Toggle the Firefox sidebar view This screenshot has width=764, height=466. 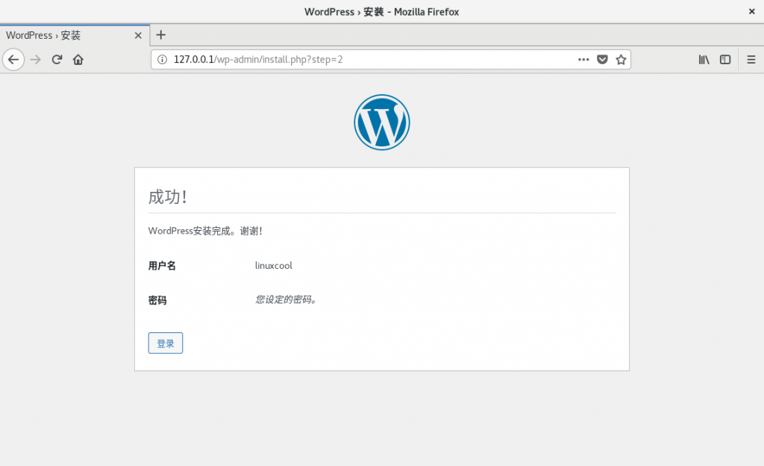[x=724, y=60]
